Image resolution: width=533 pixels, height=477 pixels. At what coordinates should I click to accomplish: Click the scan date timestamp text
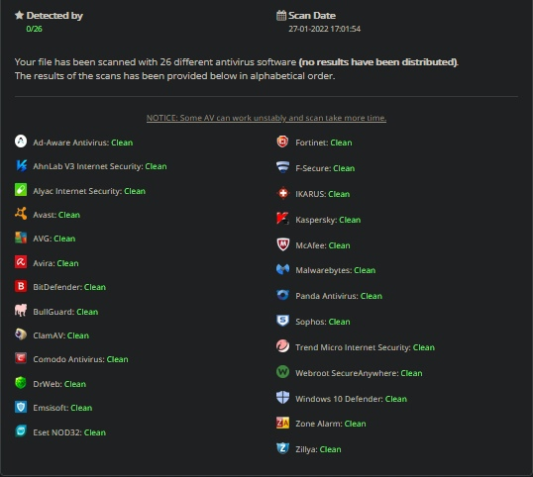(324, 29)
